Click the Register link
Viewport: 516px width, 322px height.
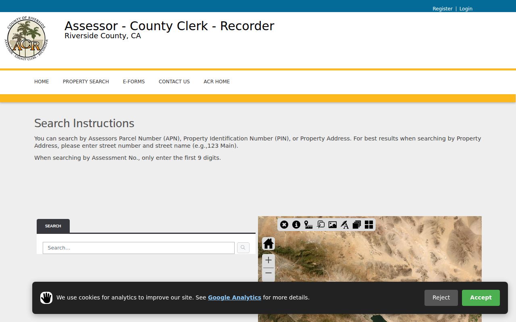click(443, 9)
